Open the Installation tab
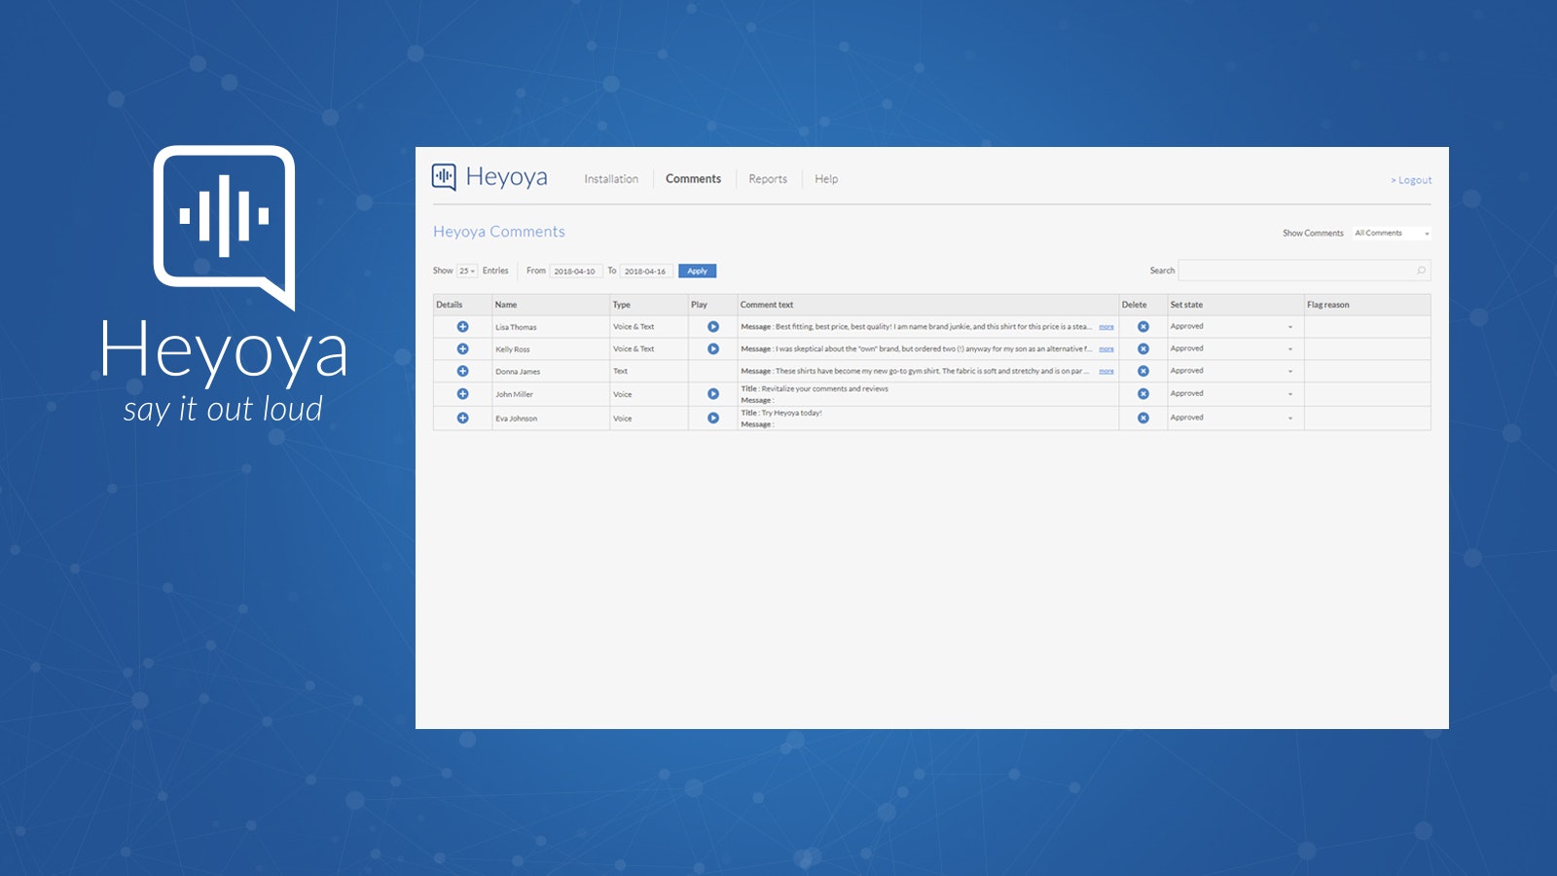 [611, 179]
